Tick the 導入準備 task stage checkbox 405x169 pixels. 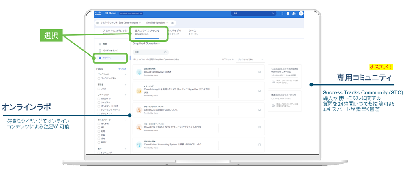click(99, 124)
